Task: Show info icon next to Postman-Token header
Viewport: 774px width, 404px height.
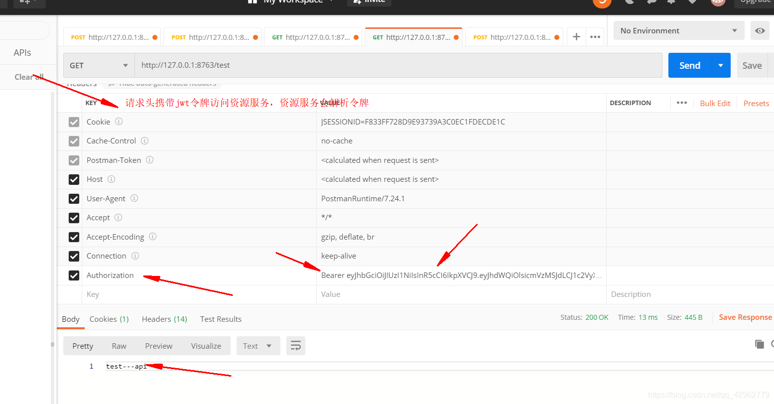Action: coord(149,160)
